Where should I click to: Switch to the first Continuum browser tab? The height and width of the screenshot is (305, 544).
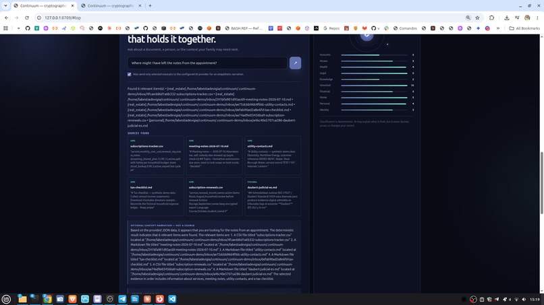pyautogui.click(x=43, y=6)
